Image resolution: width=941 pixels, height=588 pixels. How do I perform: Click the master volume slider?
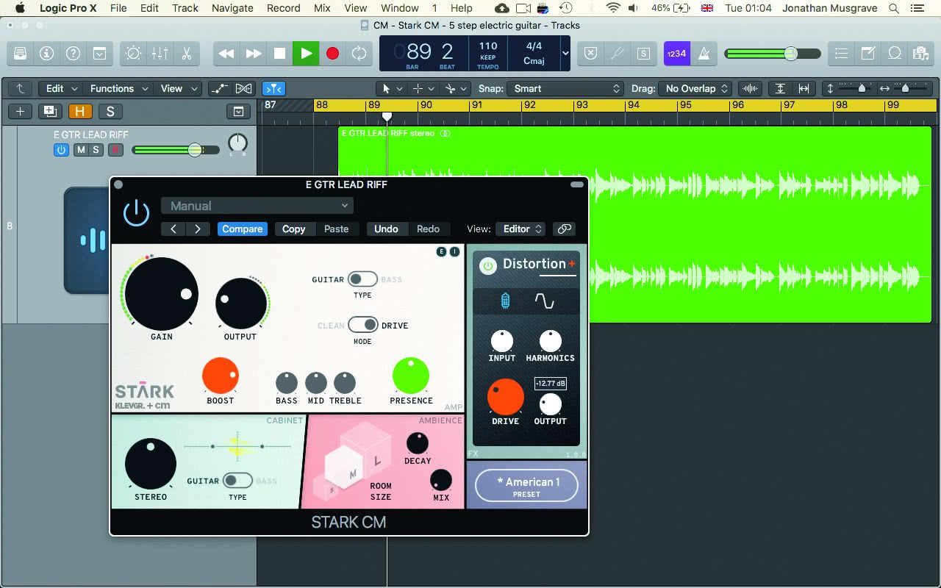coord(772,54)
